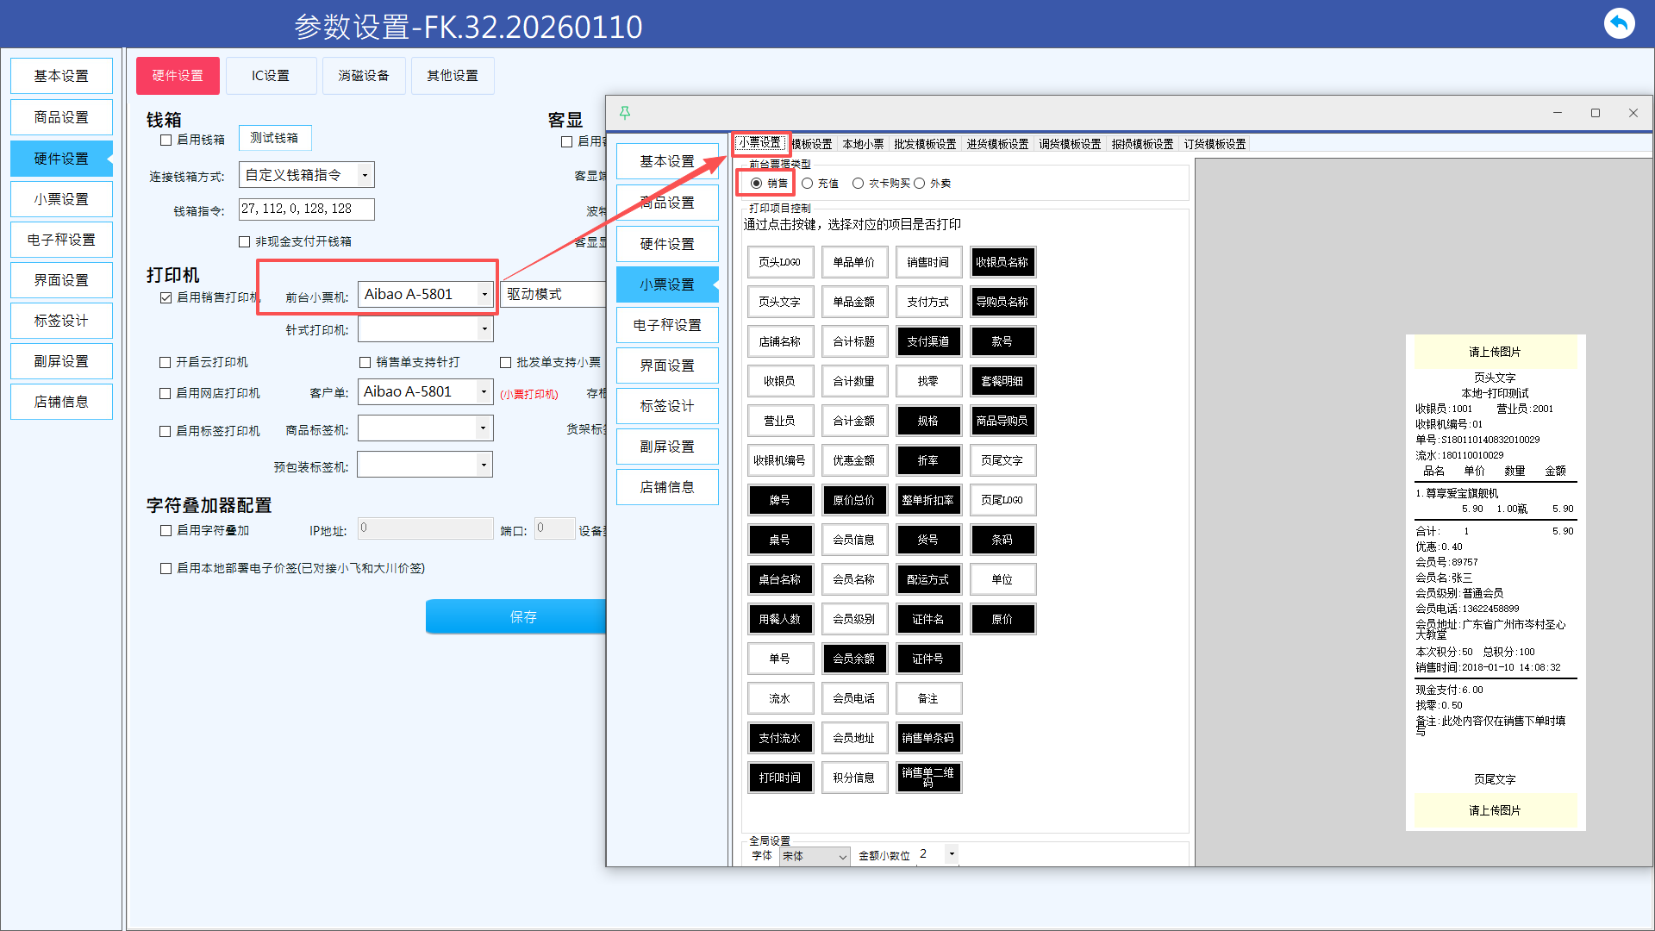The width and height of the screenshot is (1655, 931).
Task: Enable the 启用钱箱 checkbox
Action: pyautogui.click(x=166, y=140)
